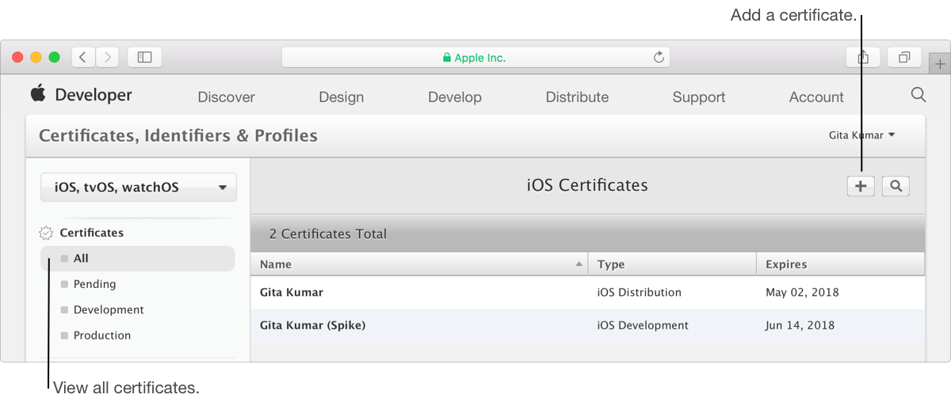Image resolution: width=951 pixels, height=402 pixels.
Task: Go back with the left arrow
Action: (84, 57)
